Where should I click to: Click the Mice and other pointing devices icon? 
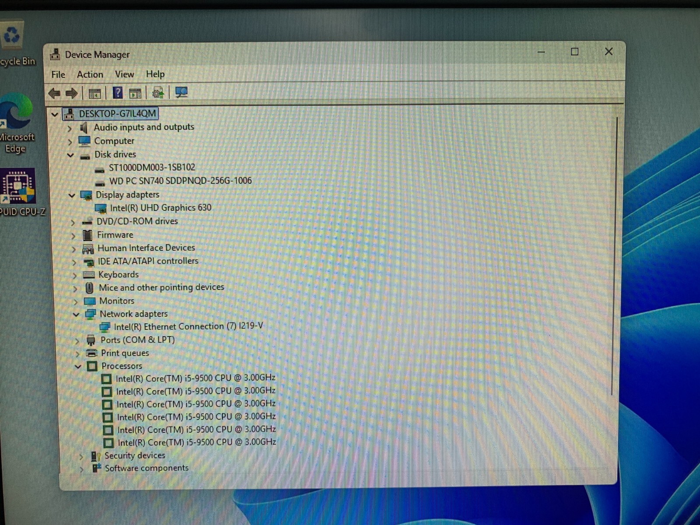(89, 288)
